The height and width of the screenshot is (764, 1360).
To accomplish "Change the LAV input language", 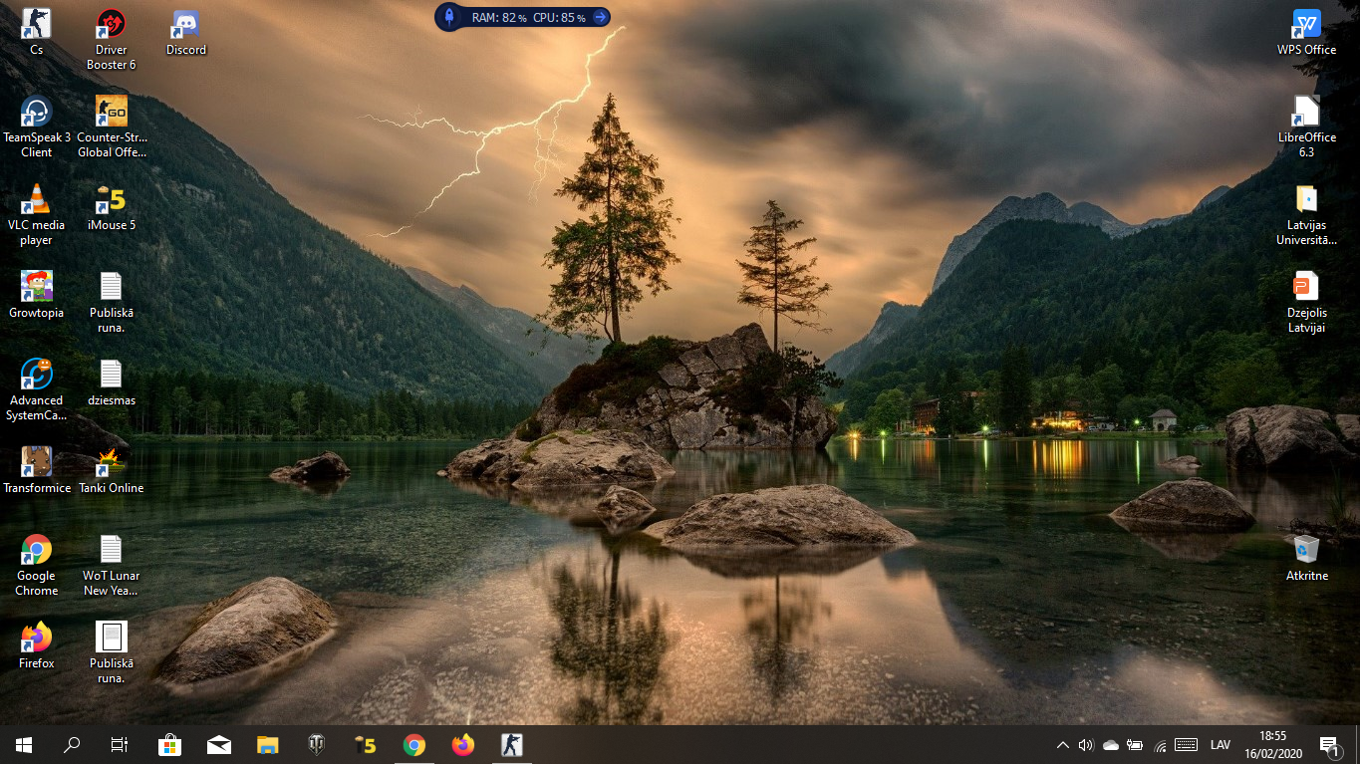I will tap(1221, 745).
